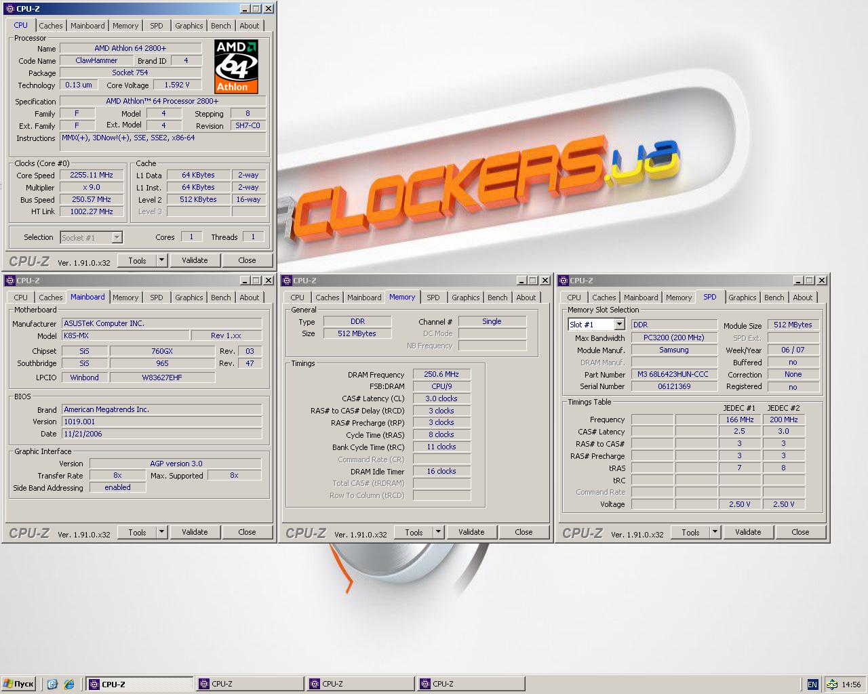Open the Caches tab in the CPU window

pyautogui.click(x=51, y=26)
